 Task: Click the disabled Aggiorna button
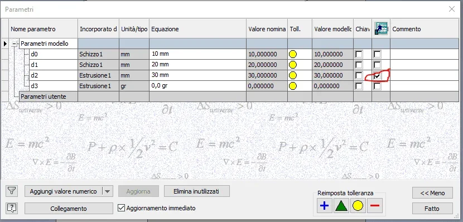click(x=138, y=191)
